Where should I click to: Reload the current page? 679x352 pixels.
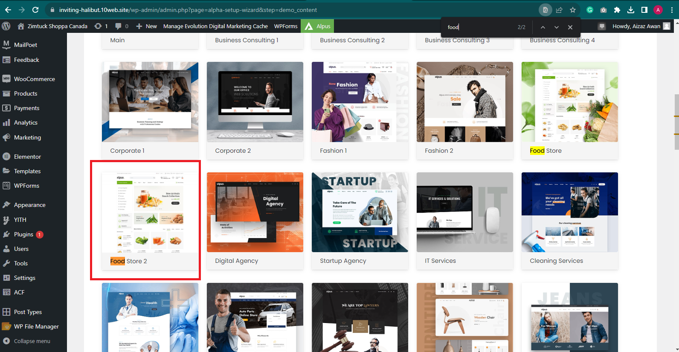[x=35, y=10]
